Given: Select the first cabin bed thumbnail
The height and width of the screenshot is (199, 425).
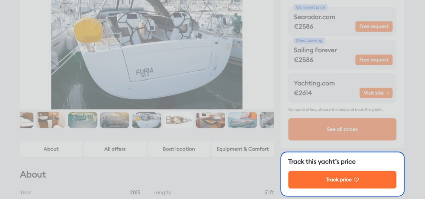Looking at the screenshot, I should 26,120.
